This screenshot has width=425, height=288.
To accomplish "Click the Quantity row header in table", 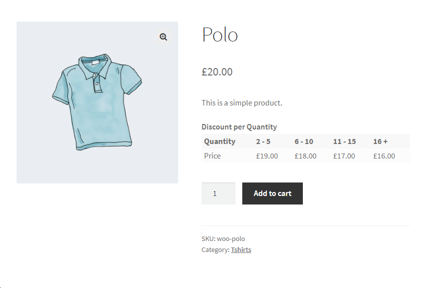I will (x=220, y=141).
